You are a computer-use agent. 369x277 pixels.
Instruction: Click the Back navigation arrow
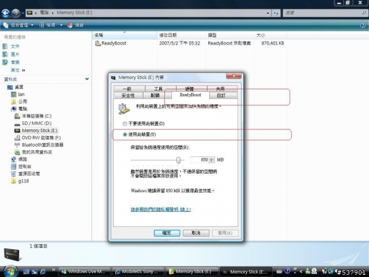6,13
